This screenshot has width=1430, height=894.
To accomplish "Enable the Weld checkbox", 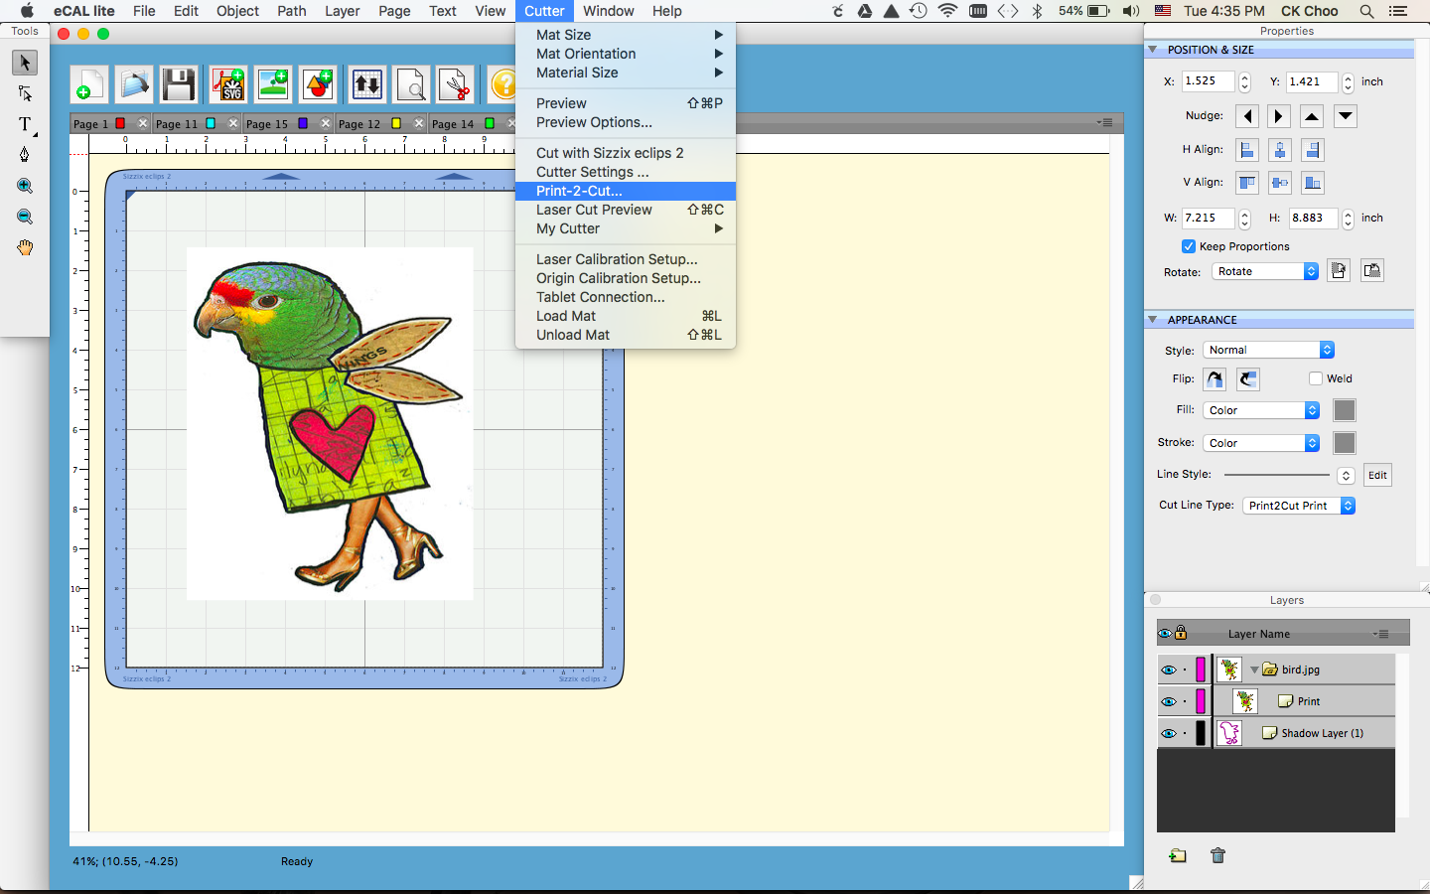I will [x=1316, y=378].
